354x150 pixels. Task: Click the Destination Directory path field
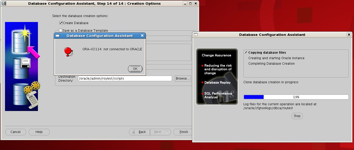coord(125,79)
